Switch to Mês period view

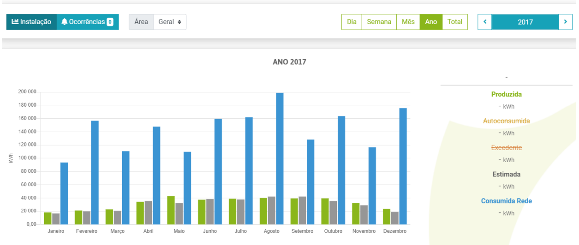point(408,22)
